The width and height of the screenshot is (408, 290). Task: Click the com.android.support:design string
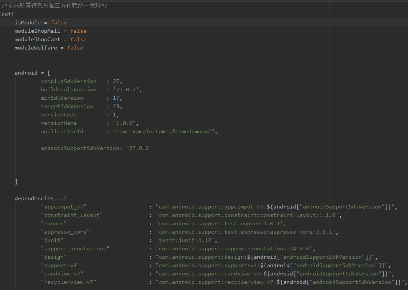pyautogui.click(x=265, y=257)
